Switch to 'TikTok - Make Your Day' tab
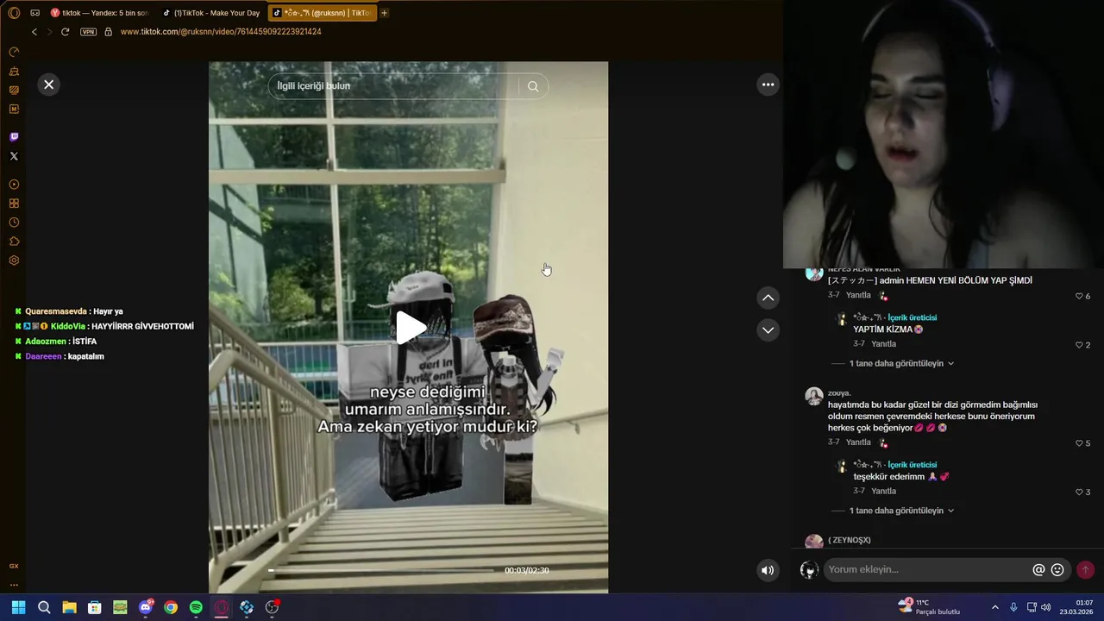The image size is (1104, 621). pyautogui.click(x=211, y=13)
